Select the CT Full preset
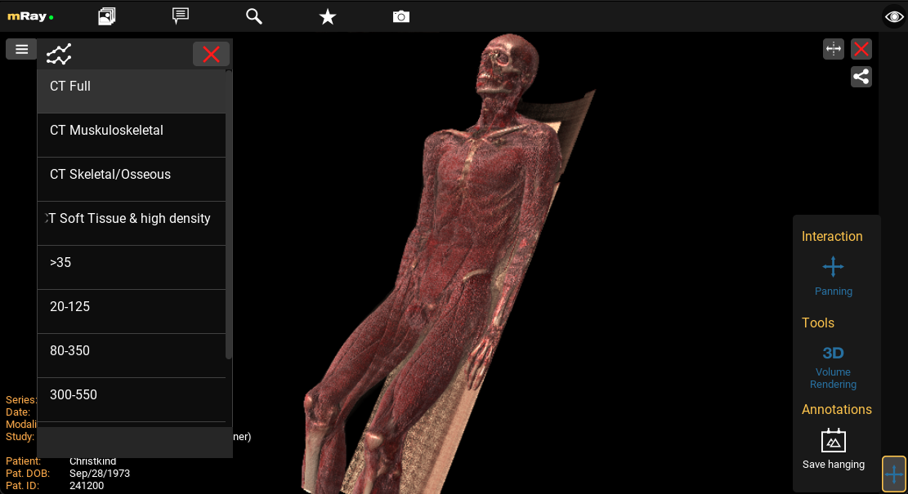 click(131, 87)
